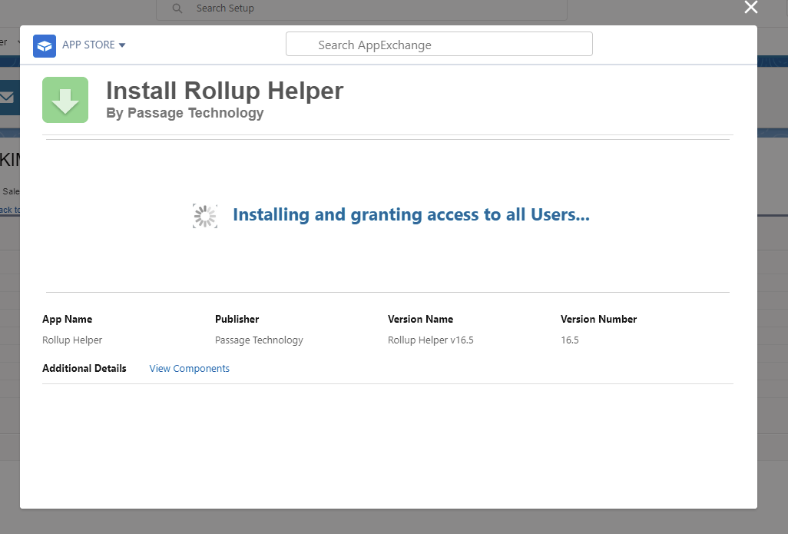This screenshot has width=788, height=534.
Task: Open the APP STORE dropdown menu
Action: 94,45
